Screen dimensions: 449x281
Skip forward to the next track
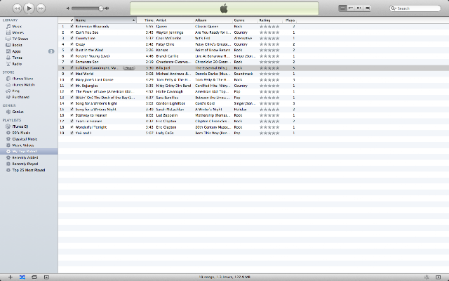click(41, 8)
